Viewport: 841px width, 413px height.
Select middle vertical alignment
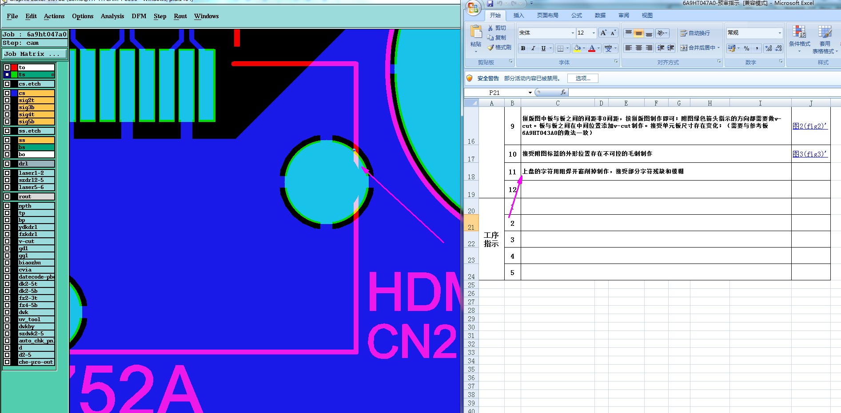639,33
